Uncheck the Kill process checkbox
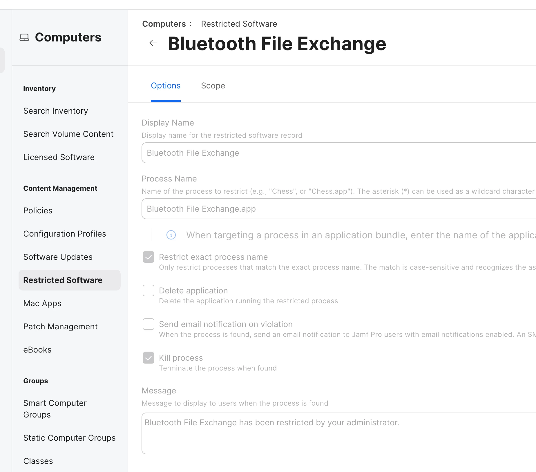Image resolution: width=536 pixels, height=472 pixels. [149, 358]
